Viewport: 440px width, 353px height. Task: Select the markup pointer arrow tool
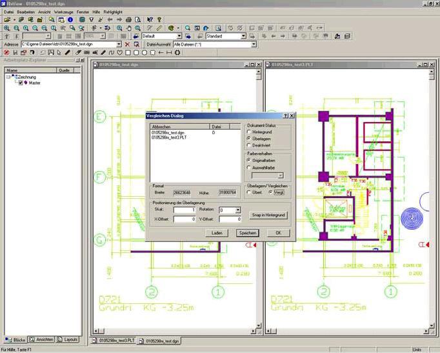pyautogui.click(x=59, y=52)
